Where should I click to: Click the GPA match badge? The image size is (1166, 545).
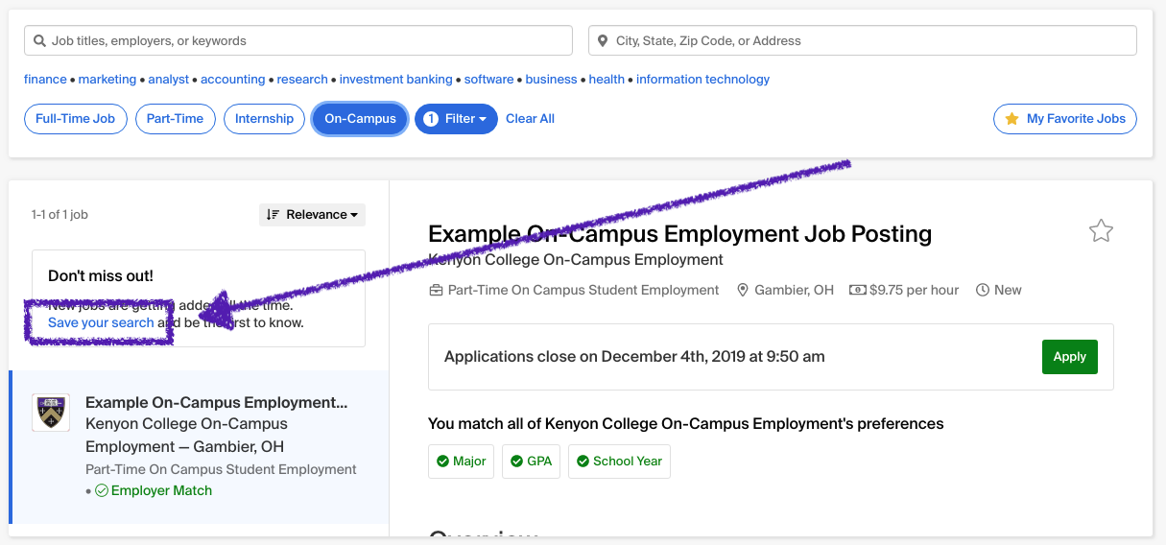(531, 462)
